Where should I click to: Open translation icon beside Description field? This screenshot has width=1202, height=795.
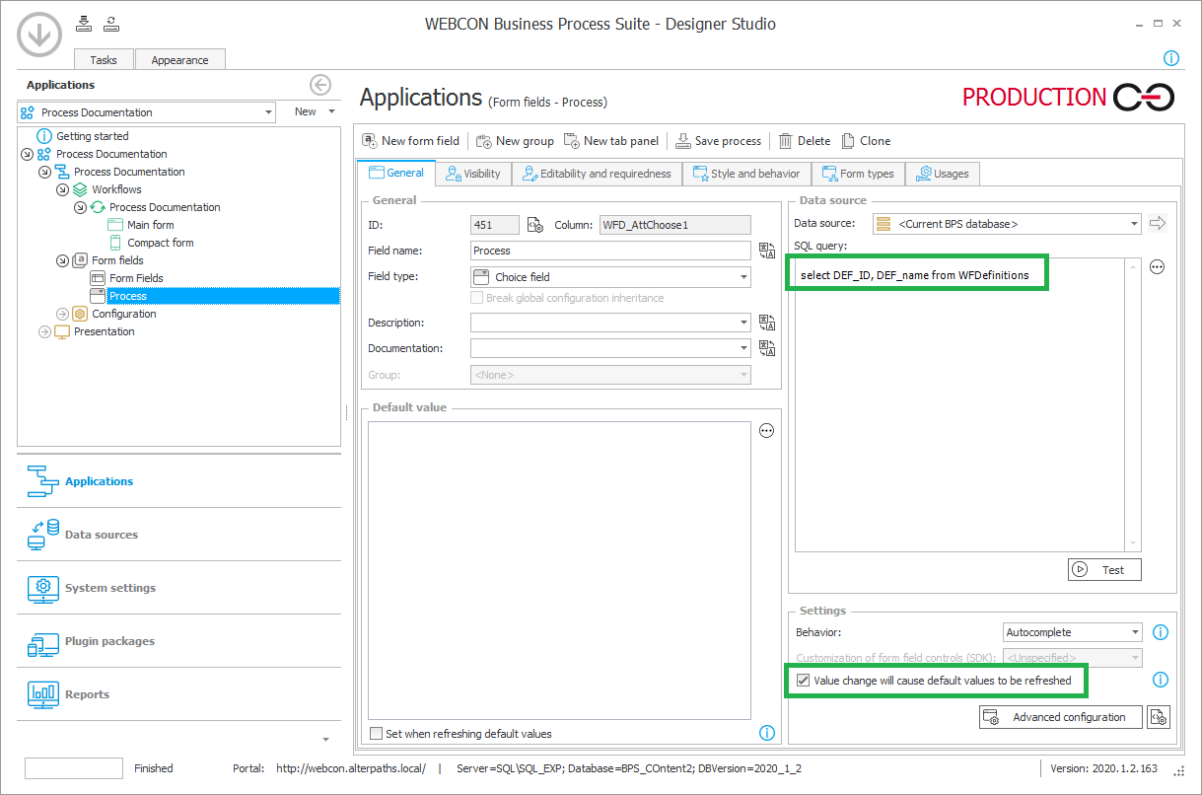[x=767, y=323]
